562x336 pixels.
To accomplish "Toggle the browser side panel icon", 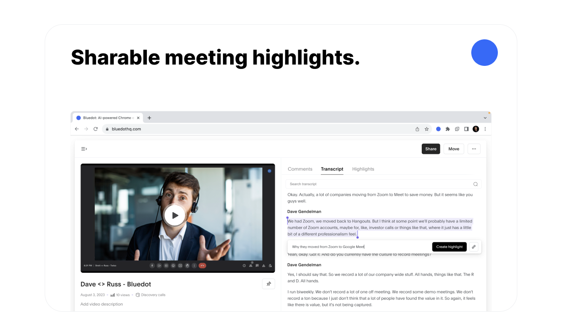I will (x=466, y=129).
